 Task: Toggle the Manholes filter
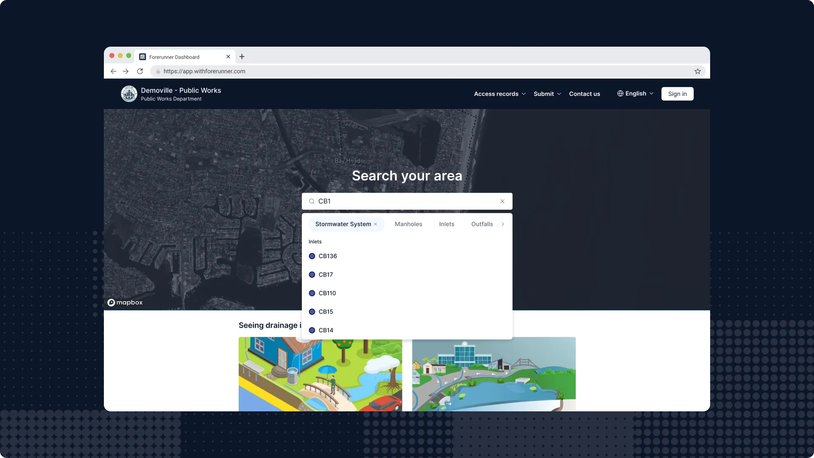pos(408,224)
